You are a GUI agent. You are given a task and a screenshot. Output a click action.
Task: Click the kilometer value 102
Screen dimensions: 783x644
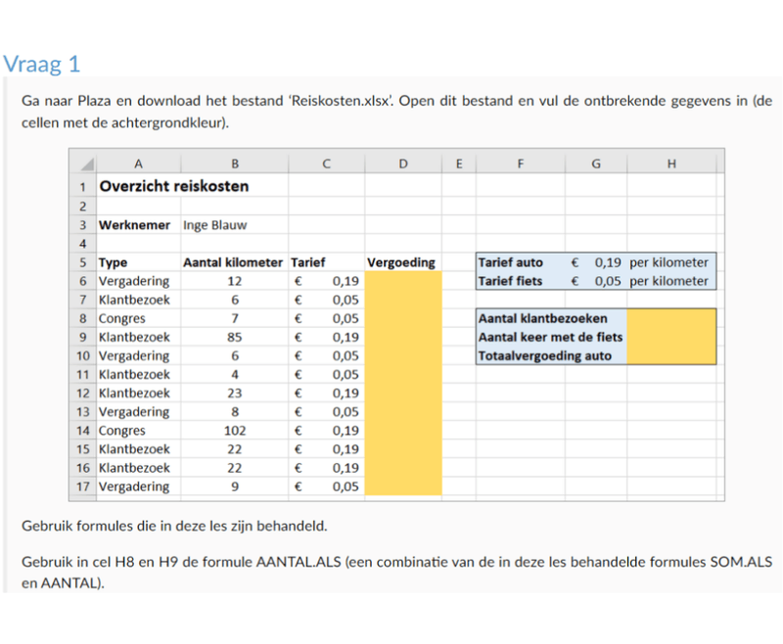pos(235,431)
